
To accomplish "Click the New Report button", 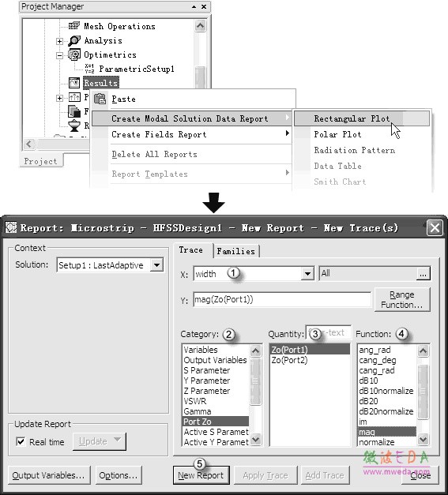I will 201,475.
